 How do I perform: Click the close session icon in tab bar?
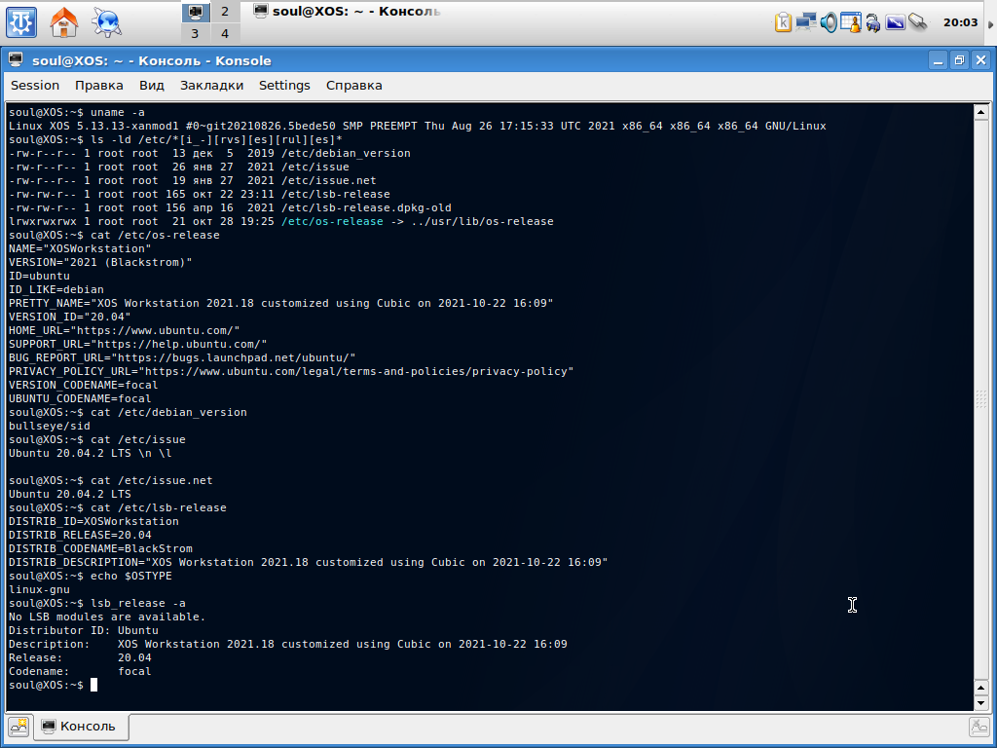coord(979,727)
